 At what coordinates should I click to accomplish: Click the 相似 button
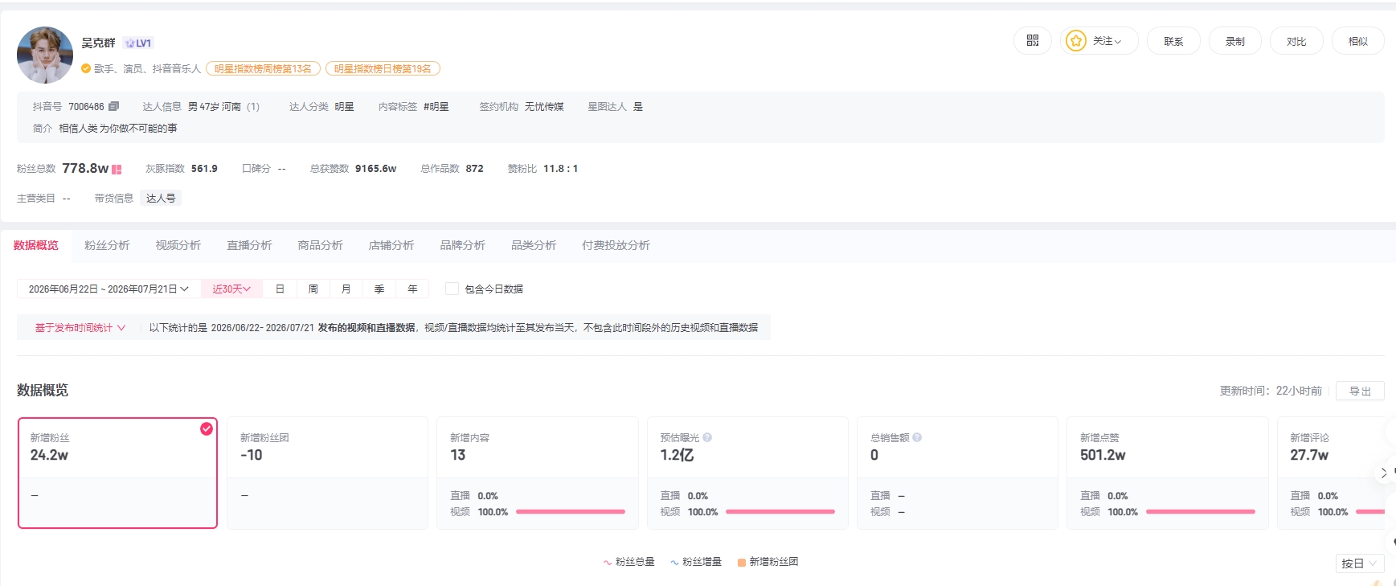[x=1358, y=41]
